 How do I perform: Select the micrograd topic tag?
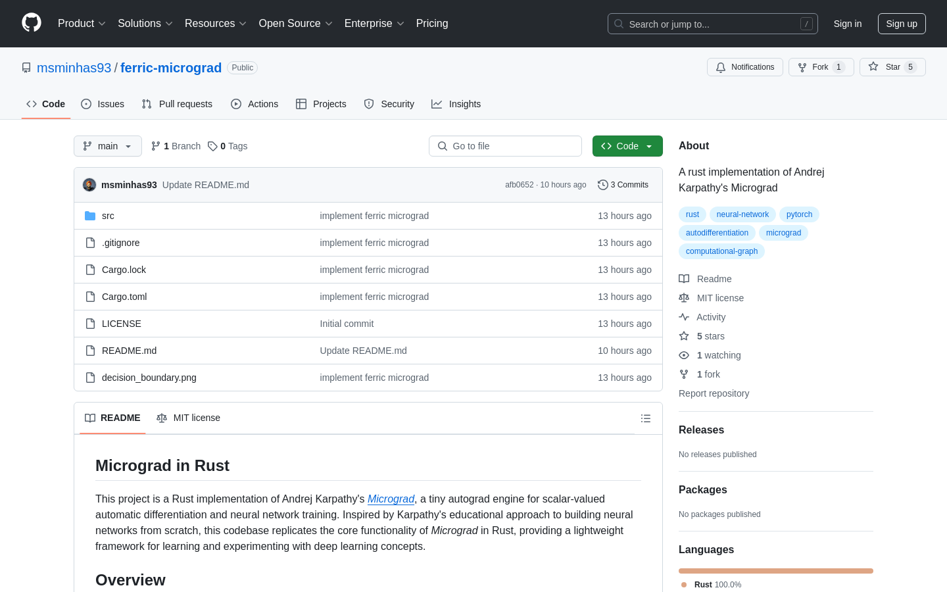tap(783, 233)
